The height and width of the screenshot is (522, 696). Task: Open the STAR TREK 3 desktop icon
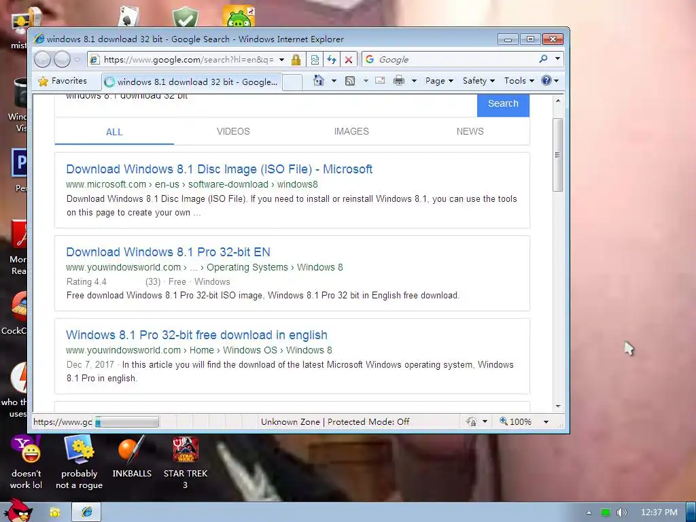[186, 462]
